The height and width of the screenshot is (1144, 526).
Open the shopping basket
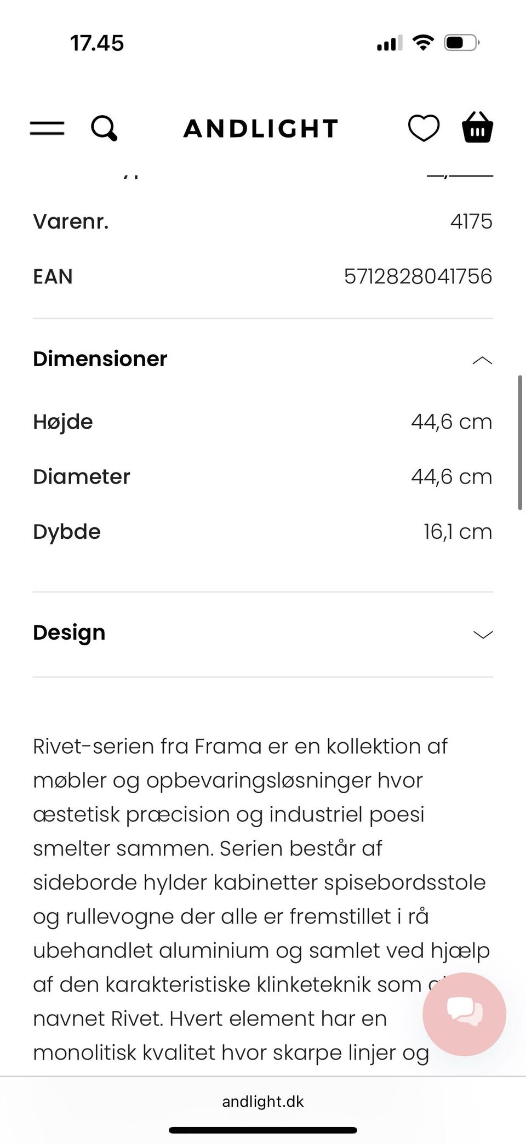[477, 128]
